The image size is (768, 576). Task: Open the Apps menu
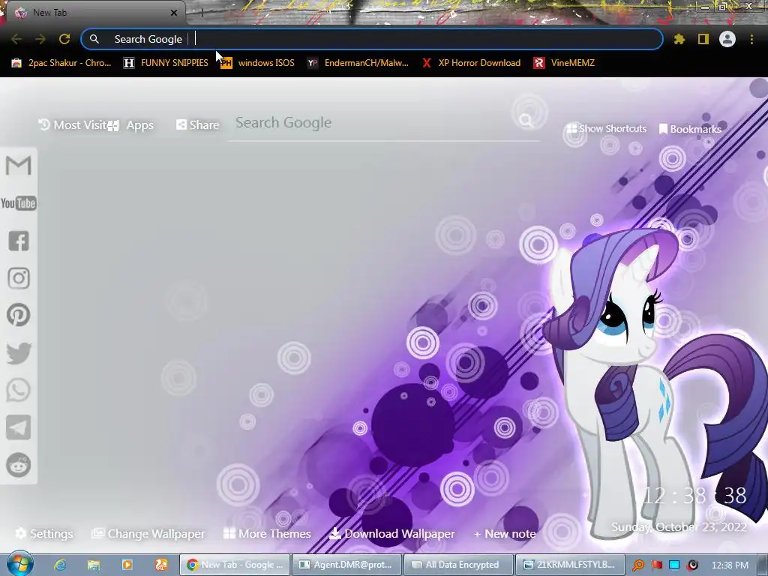coord(131,125)
